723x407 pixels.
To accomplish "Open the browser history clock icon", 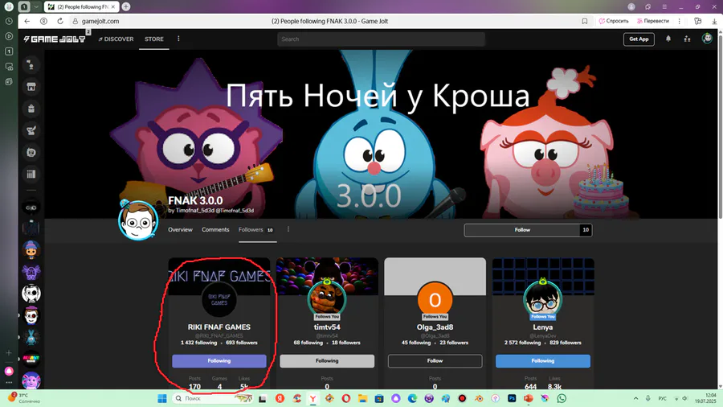I will pos(9,21).
